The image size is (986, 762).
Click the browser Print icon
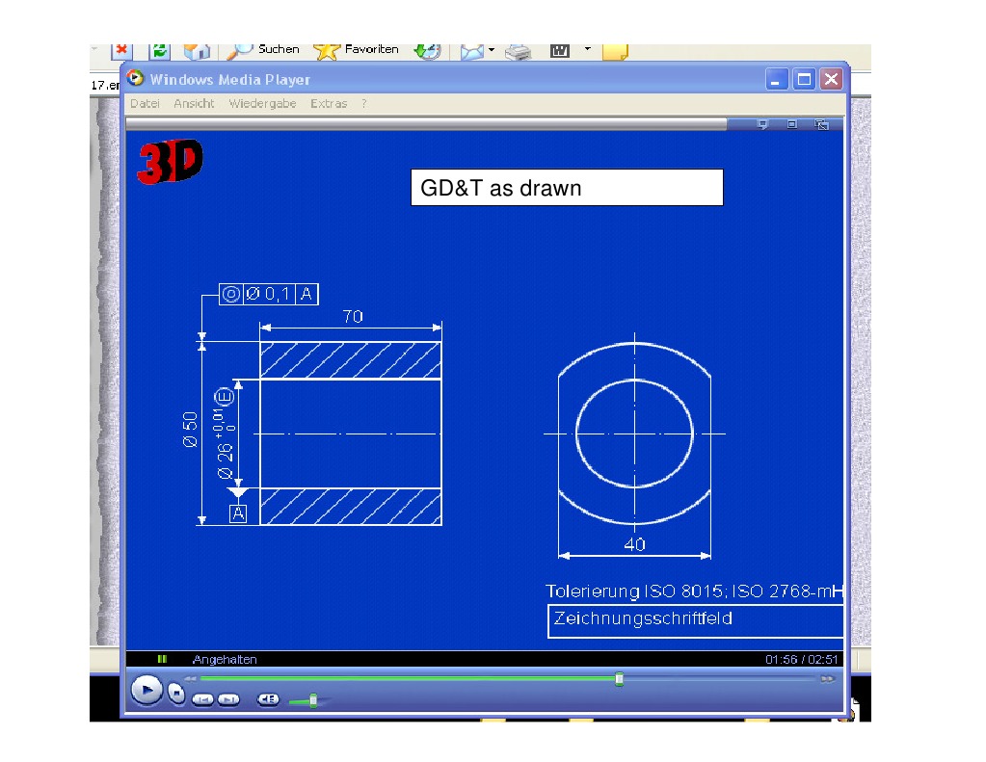(519, 52)
